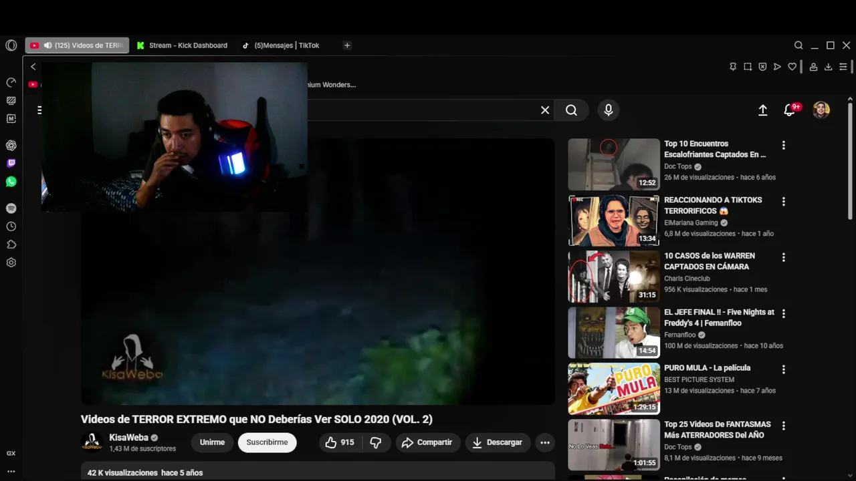Open the Opera GX main menu logo

click(x=11, y=45)
